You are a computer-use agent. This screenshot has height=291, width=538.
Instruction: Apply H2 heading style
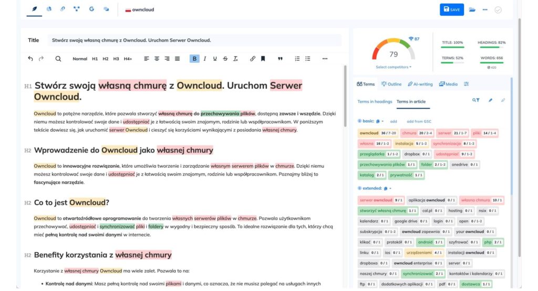point(105,59)
